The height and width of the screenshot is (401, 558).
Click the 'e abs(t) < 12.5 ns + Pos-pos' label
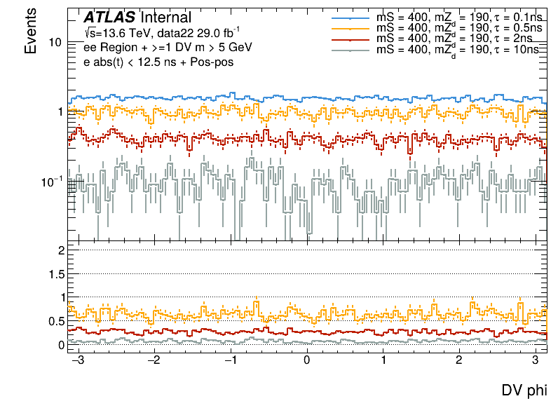point(149,62)
